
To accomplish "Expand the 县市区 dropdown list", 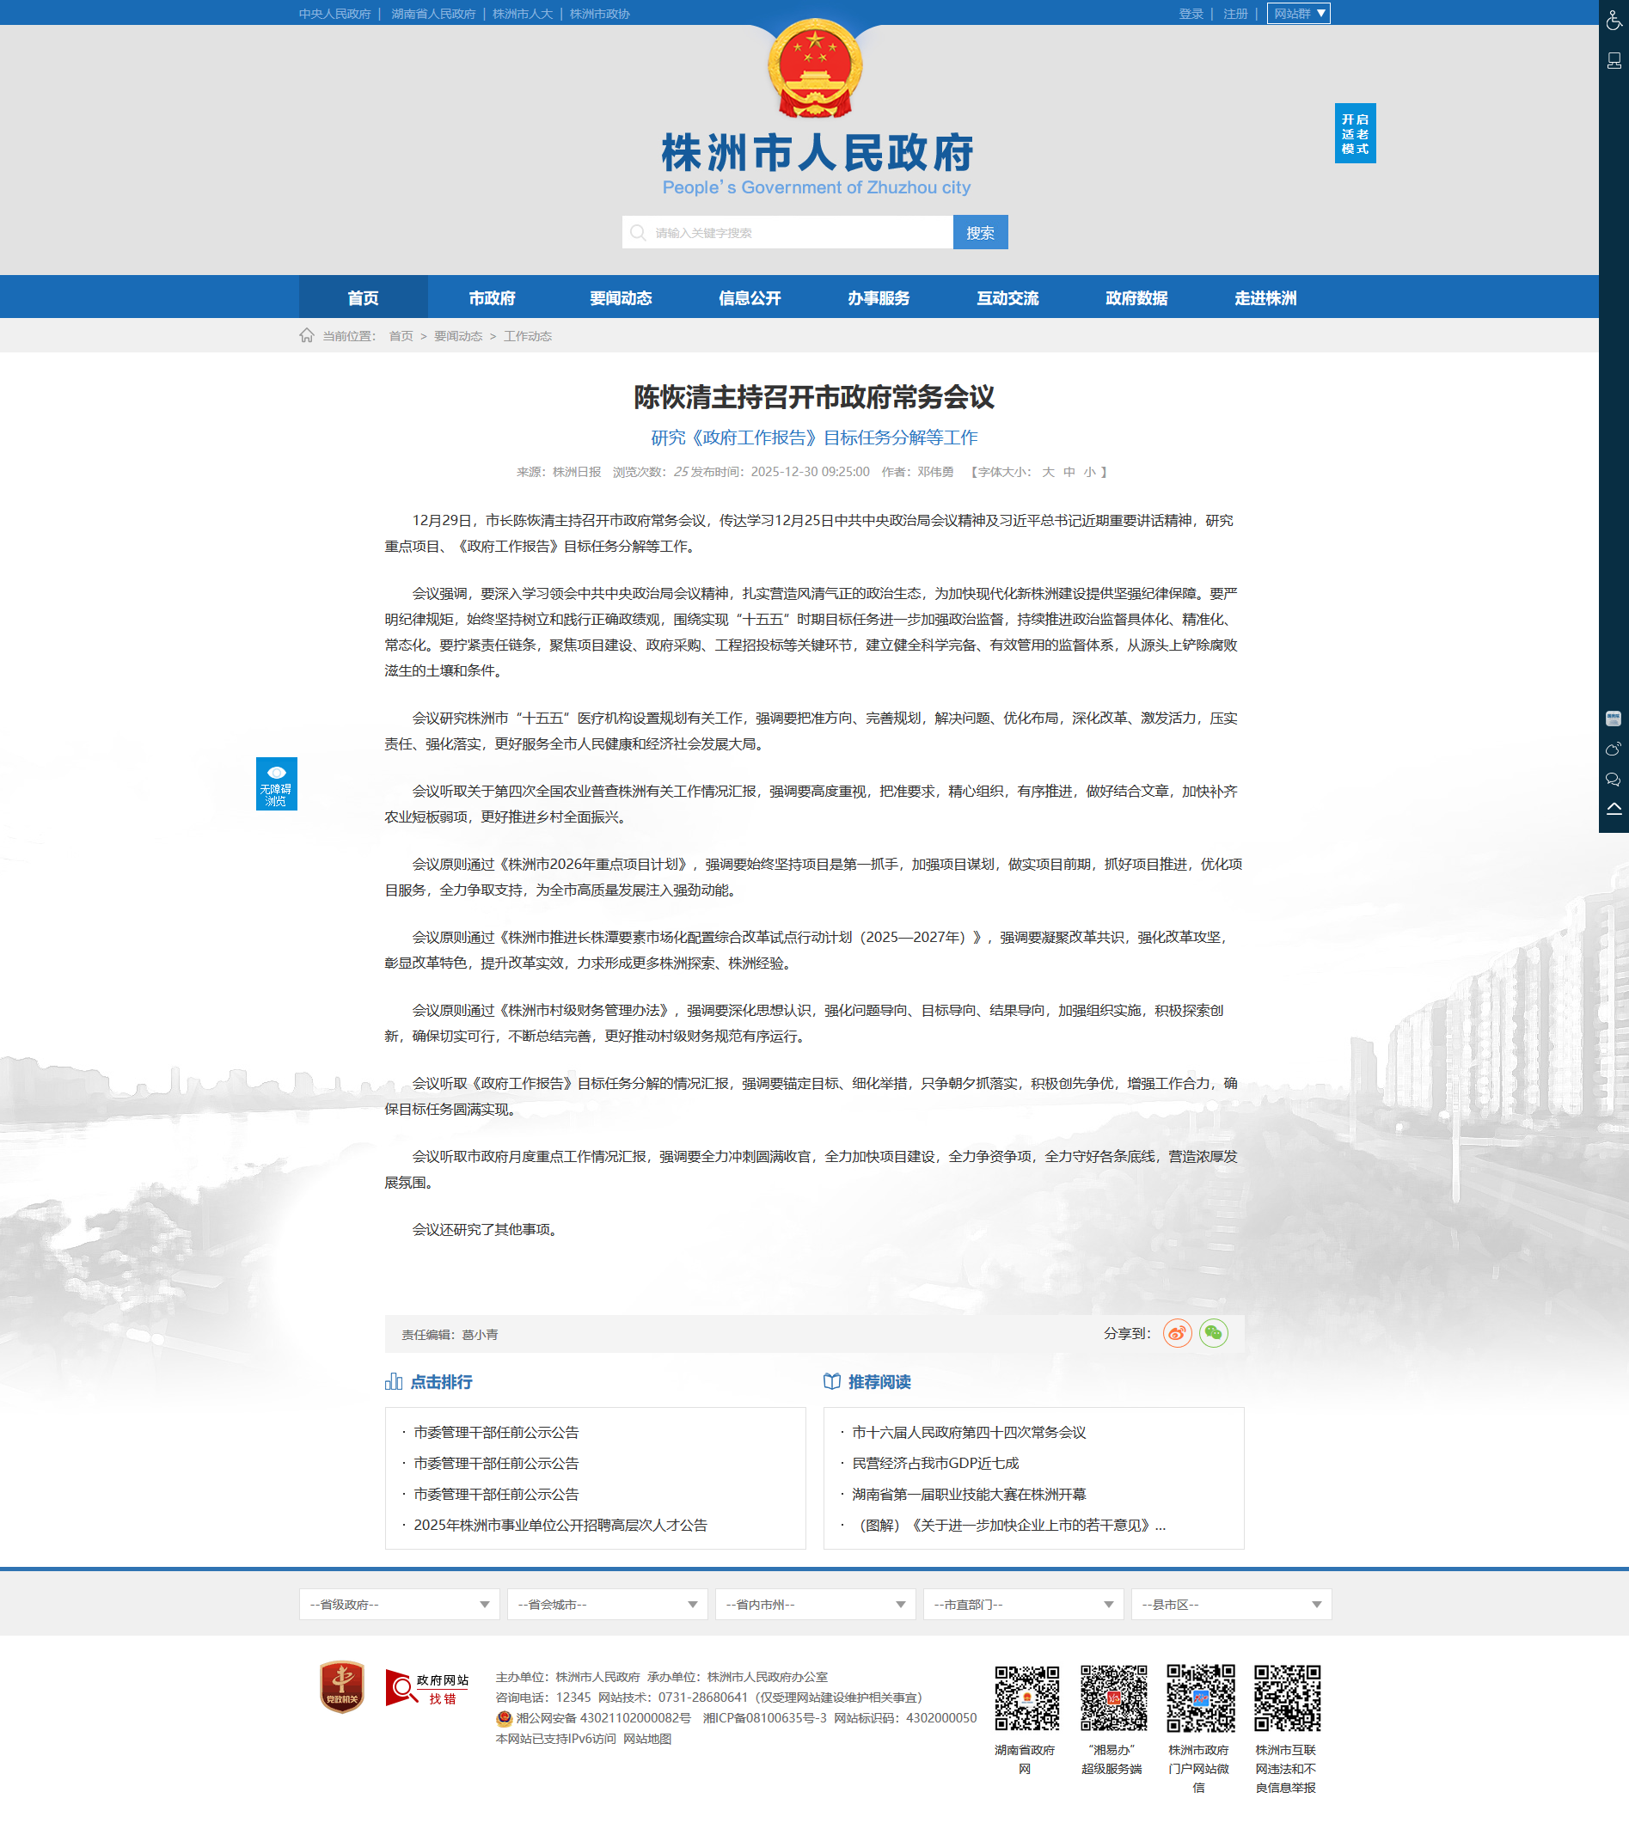I will pos(1231,1604).
